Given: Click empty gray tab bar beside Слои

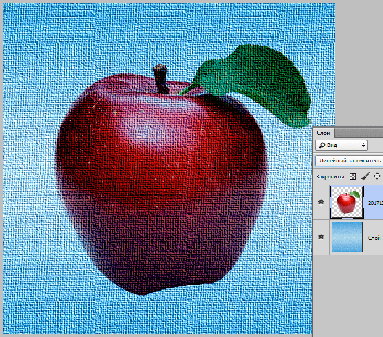Looking at the screenshot, I should 359,133.
